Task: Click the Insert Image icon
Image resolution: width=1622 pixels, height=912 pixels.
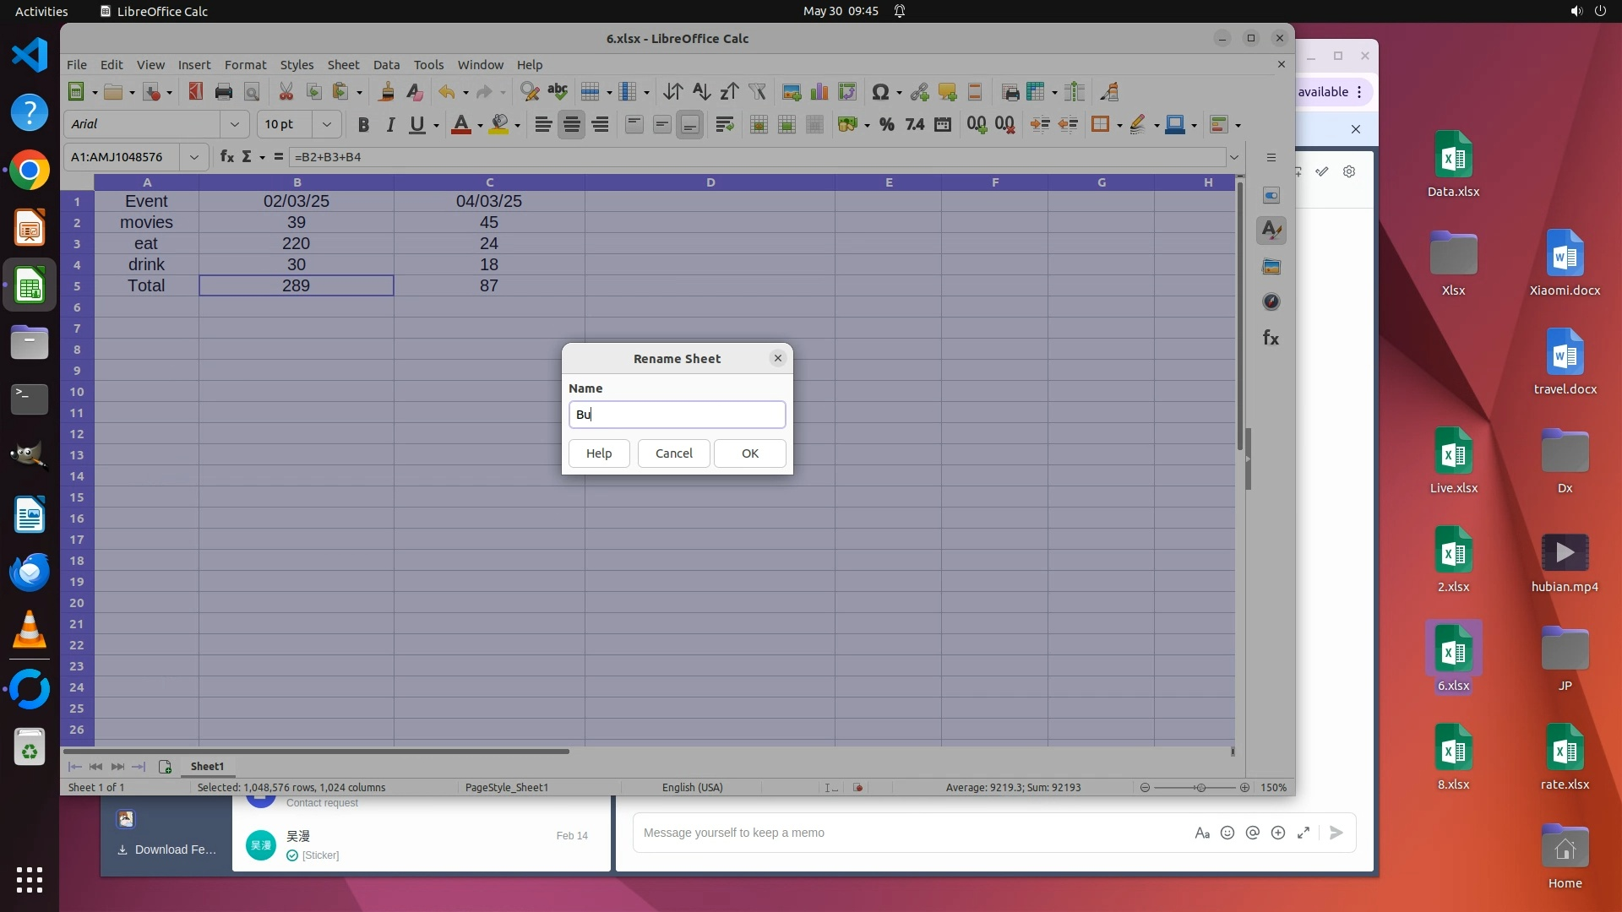Action: [791, 92]
